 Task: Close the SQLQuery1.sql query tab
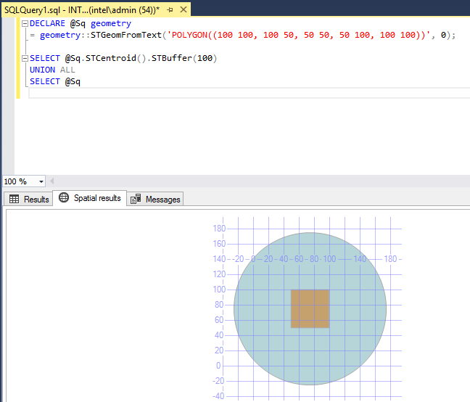pyautogui.click(x=182, y=9)
